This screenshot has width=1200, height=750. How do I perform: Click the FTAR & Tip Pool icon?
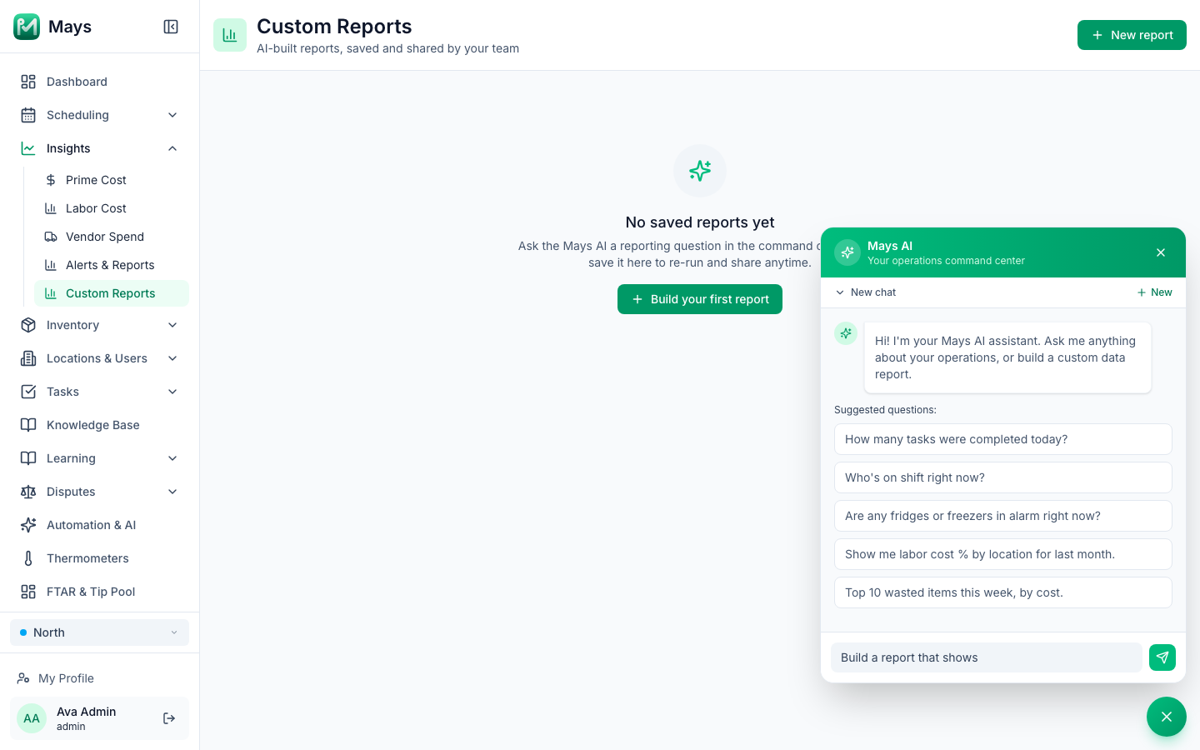click(28, 592)
